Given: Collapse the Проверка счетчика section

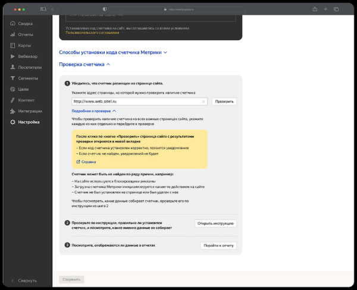Looking at the screenshot, I should [x=84, y=64].
